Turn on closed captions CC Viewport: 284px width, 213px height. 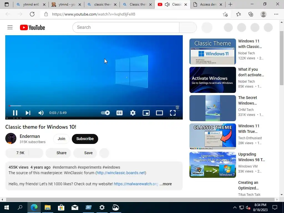119,113
